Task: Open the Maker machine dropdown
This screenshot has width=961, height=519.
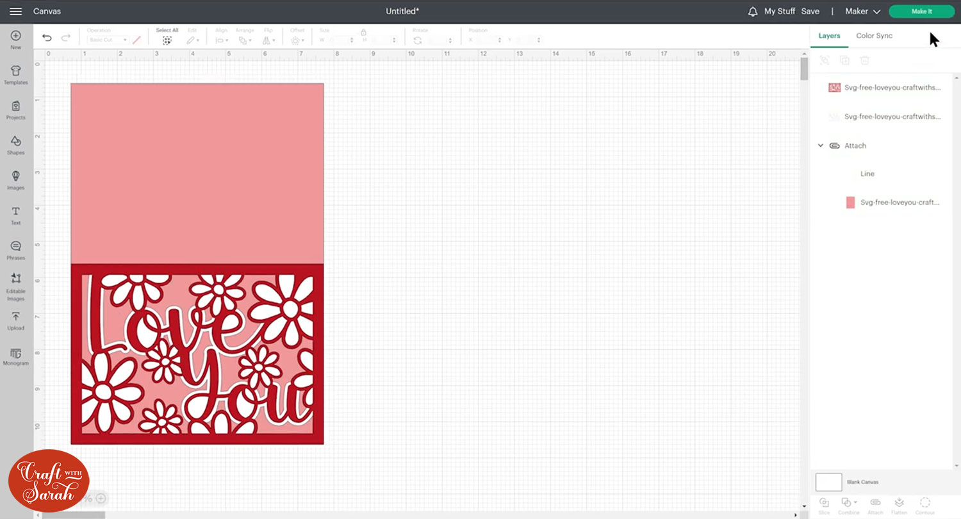Action: [862, 12]
